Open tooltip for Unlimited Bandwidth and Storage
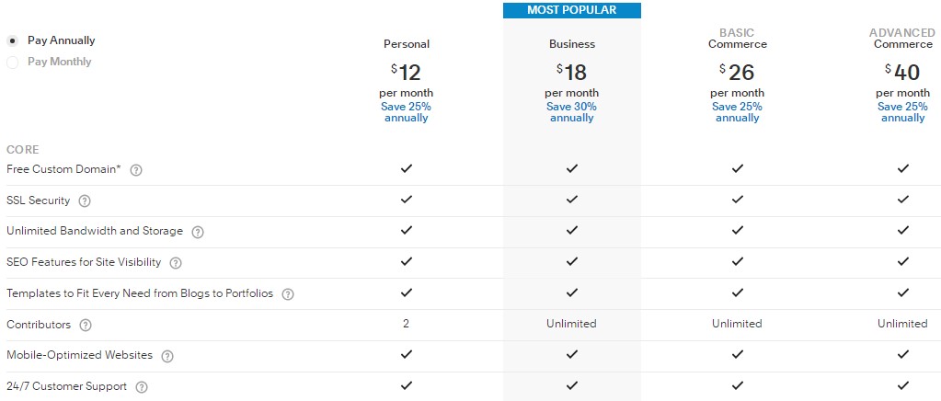This screenshot has height=401, width=941. [x=197, y=232]
